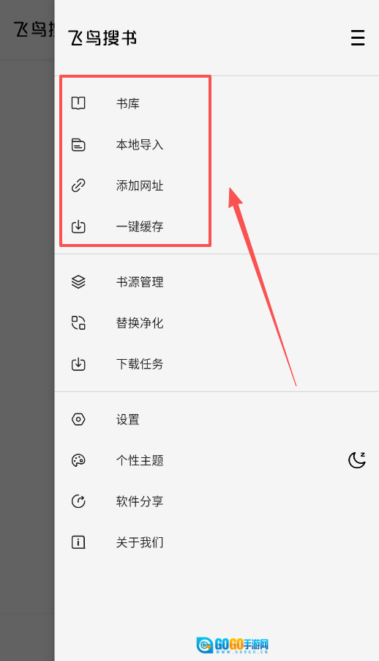This screenshot has height=661, width=379.
Task: Open the 书库 menu entry
Action: 217,103
